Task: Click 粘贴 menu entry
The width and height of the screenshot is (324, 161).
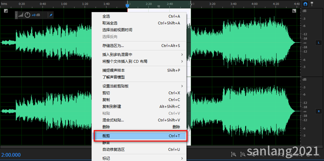Action: (x=139, y=113)
